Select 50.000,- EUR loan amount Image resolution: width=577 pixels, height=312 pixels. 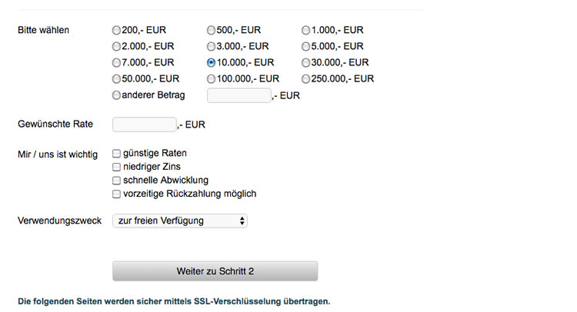pyautogui.click(x=117, y=79)
